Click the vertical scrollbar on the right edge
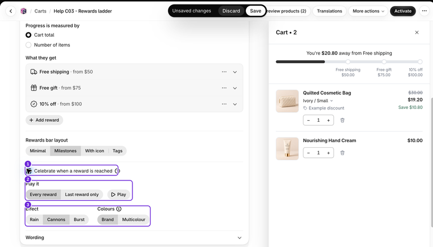The image size is (433, 247). tap(431, 163)
